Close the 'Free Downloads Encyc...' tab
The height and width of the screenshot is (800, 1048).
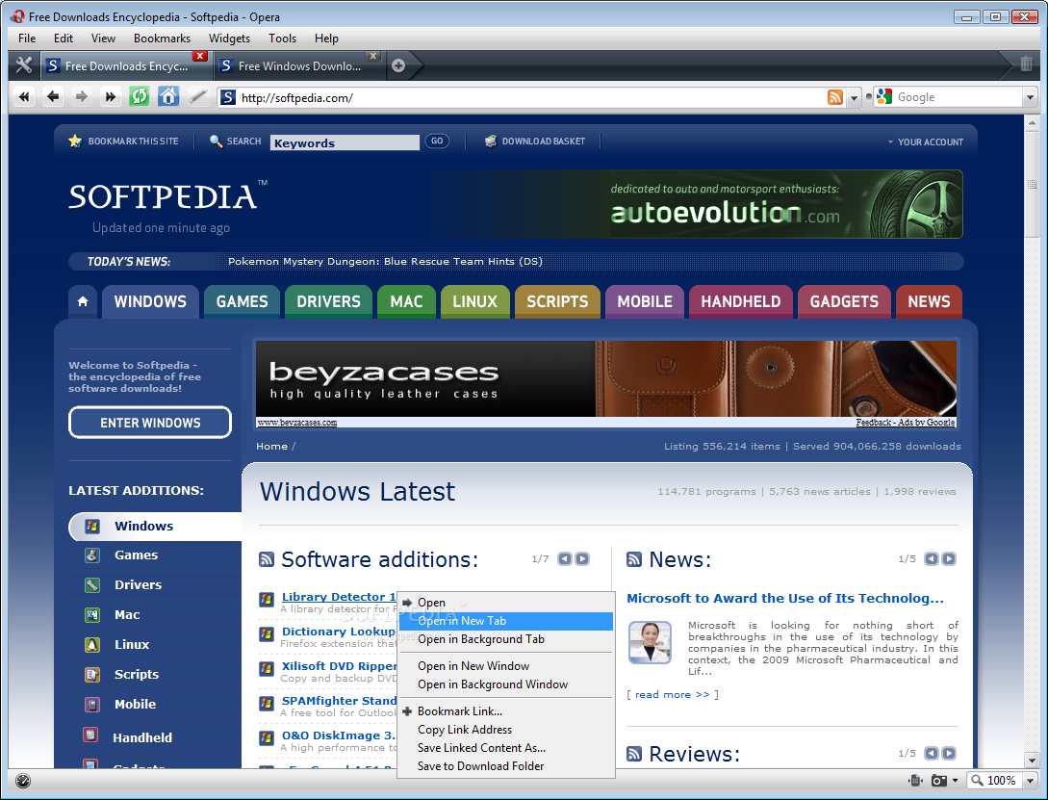(199, 56)
